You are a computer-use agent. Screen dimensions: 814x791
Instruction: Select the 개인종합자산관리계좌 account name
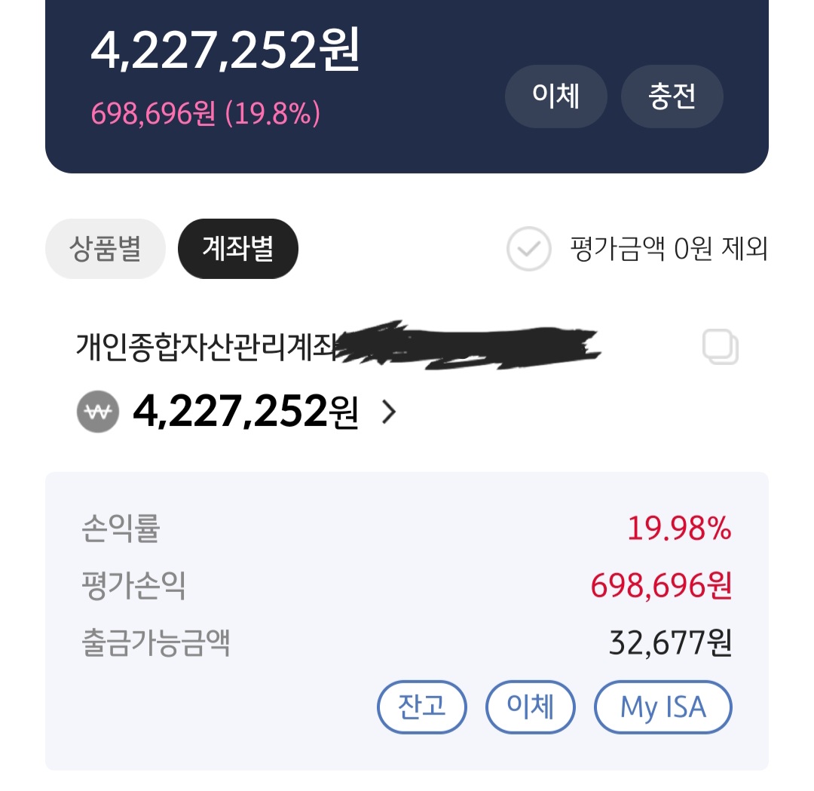pyautogui.click(x=203, y=348)
